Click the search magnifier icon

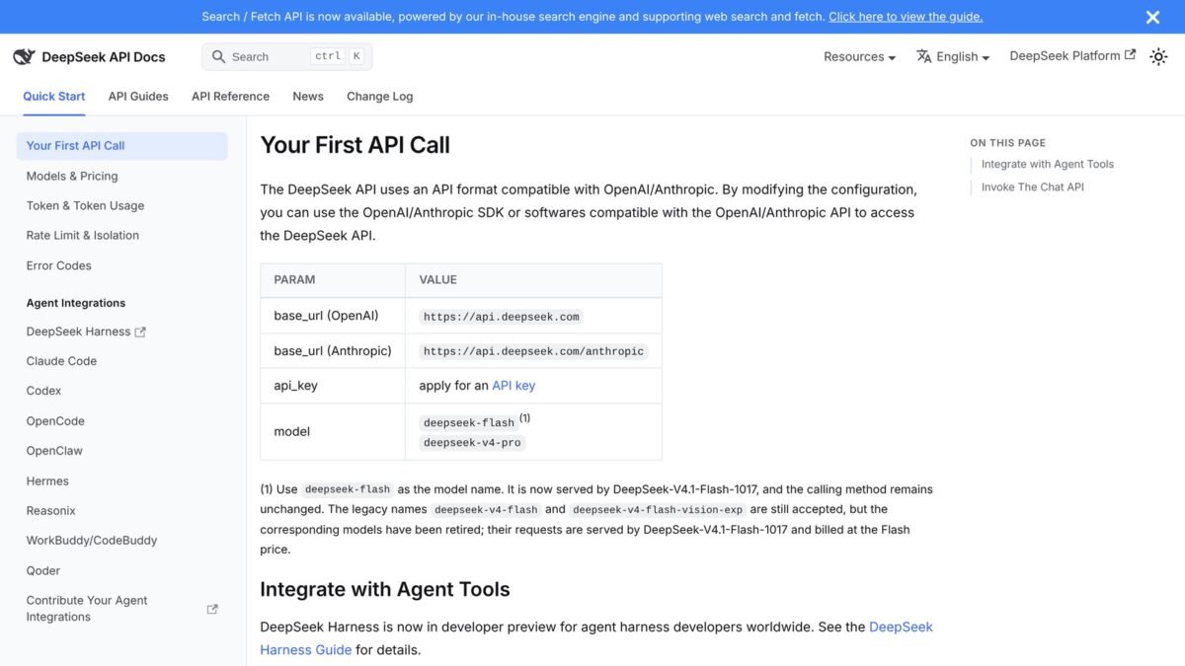pyautogui.click(x=219, y=57)
